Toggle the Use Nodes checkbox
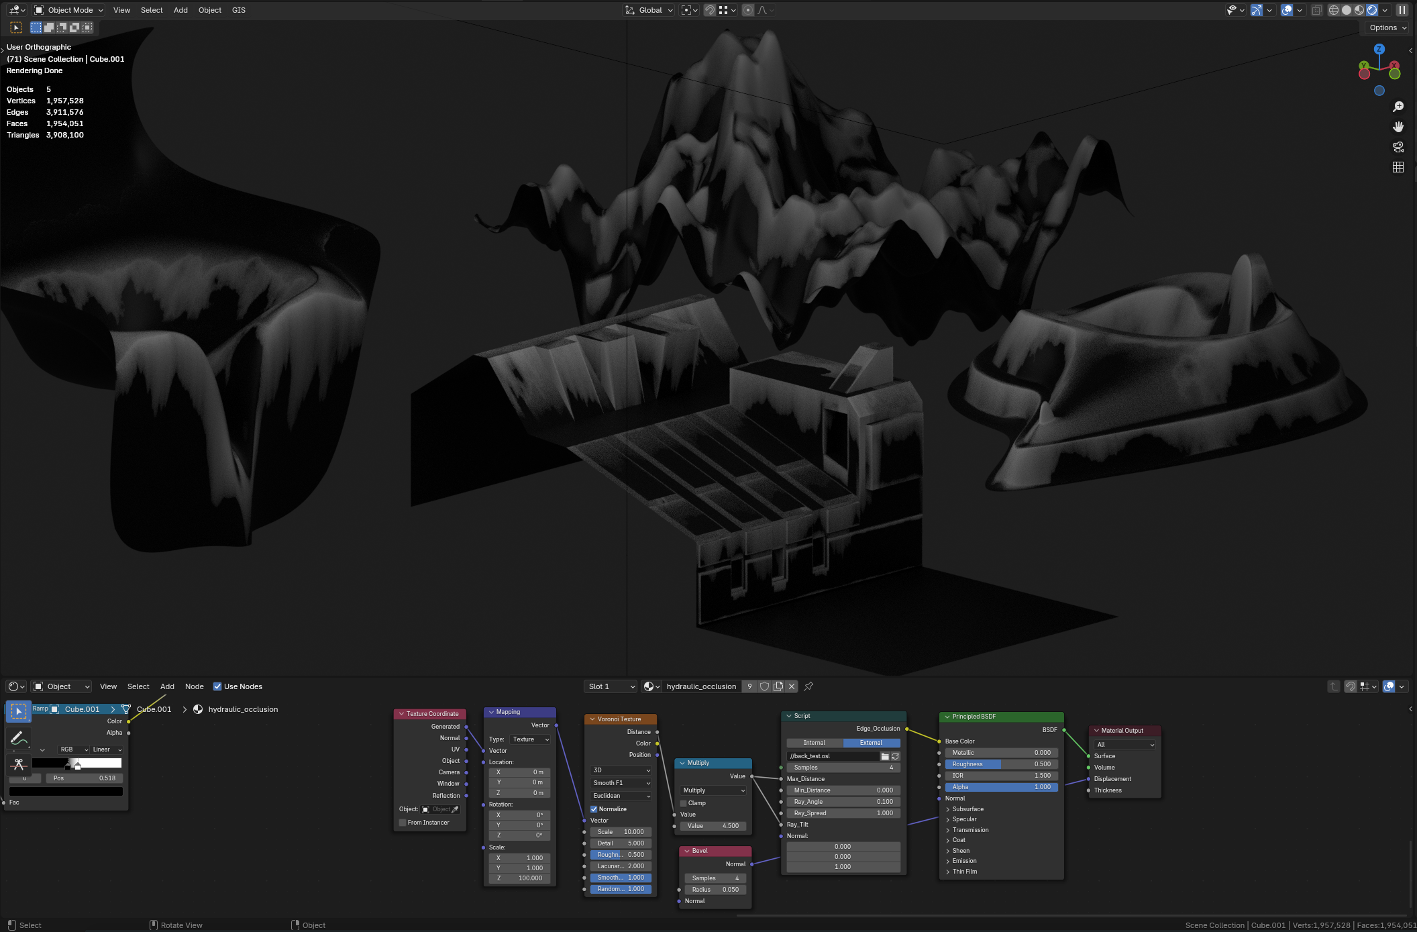 pyautogui.click(x=217, y=686)
